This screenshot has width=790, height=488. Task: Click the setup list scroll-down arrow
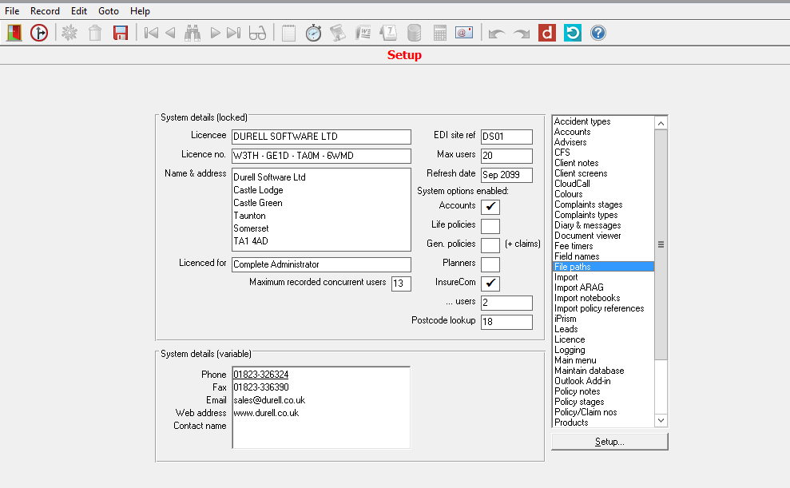point(661,420)
